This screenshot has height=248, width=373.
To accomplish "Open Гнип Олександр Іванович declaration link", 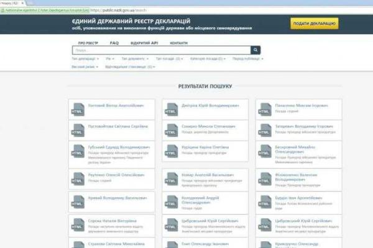I will pyautogui.click(x=205, y=244).
